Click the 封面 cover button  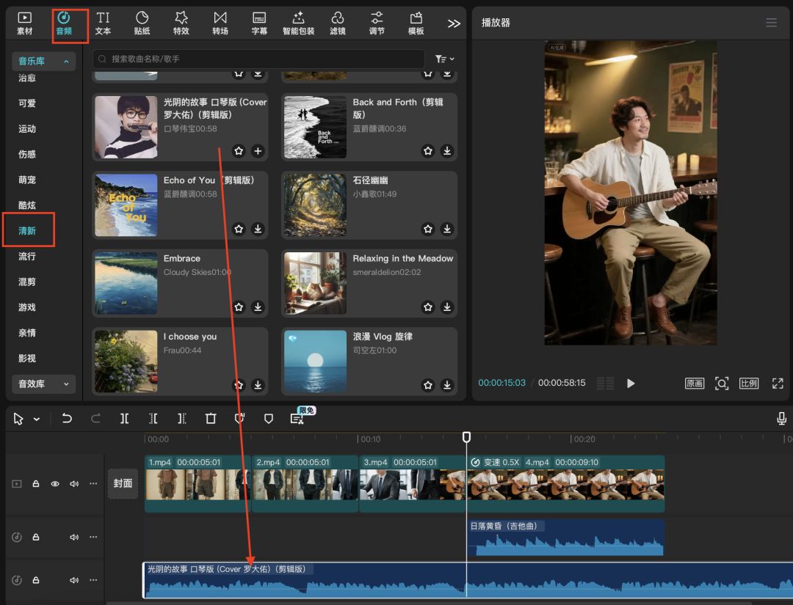point(123,484)
